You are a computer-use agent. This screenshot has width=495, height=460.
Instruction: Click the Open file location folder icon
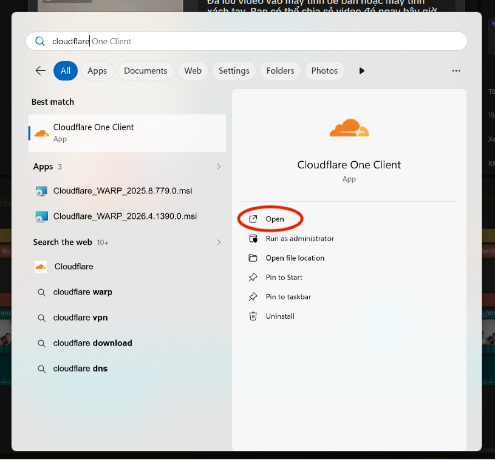coord(253,258)
